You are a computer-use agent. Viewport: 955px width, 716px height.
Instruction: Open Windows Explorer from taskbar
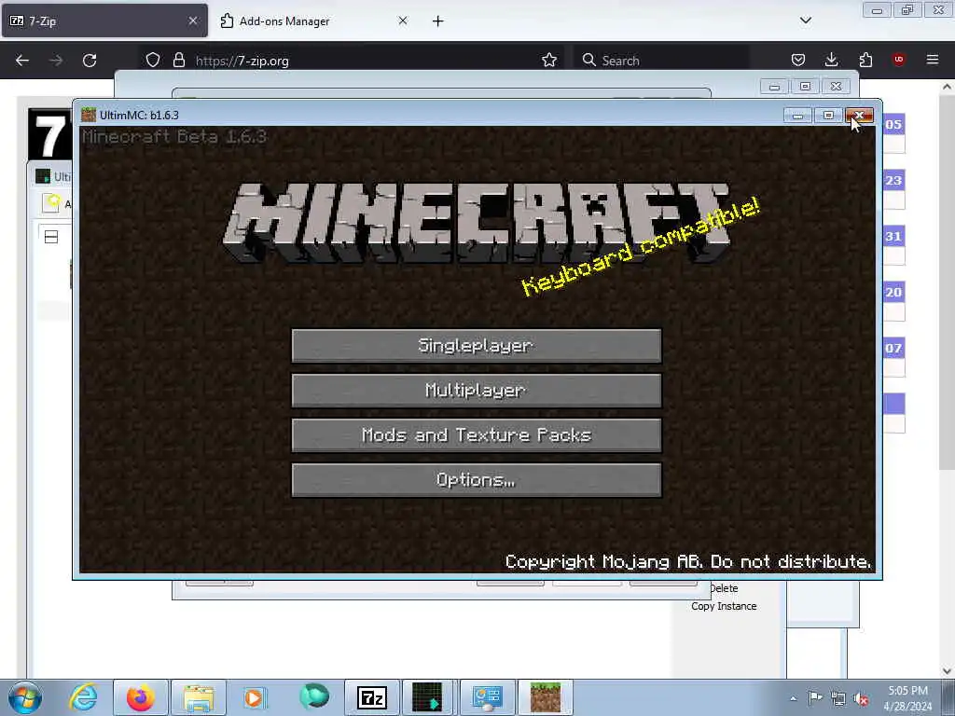pyautogui.click(x=199, y=697)
